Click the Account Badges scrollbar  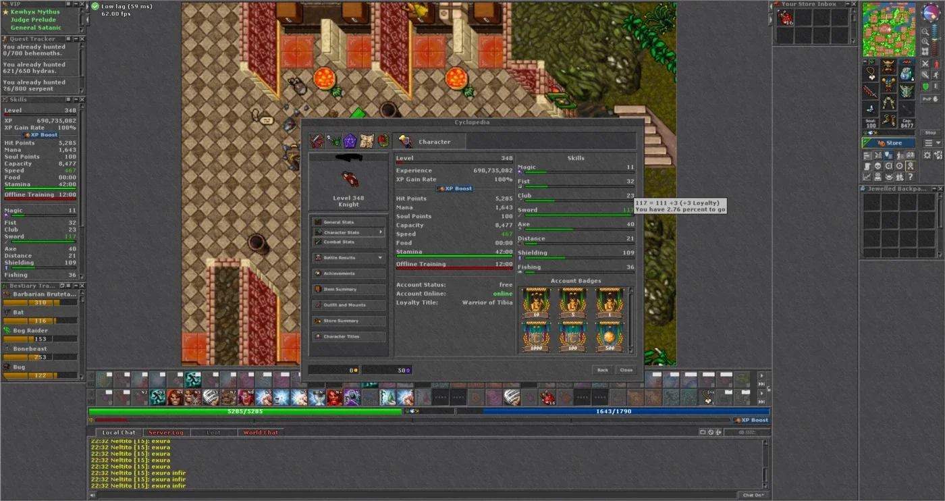click(x=631, y=320)
